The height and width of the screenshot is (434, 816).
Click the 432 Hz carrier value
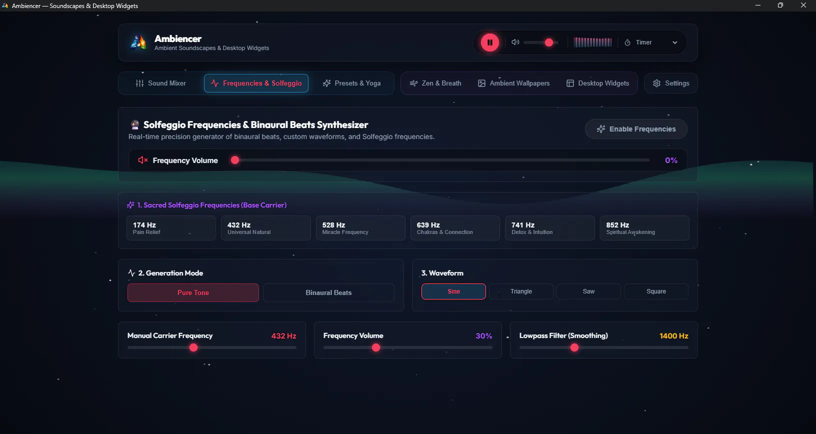click(283, 336)
